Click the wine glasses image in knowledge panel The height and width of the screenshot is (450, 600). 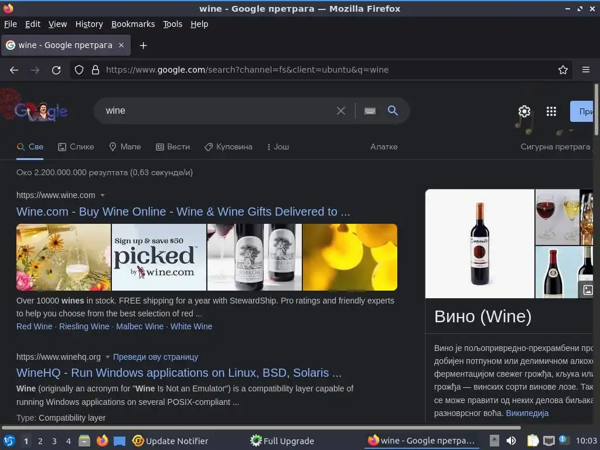point(557,217)
